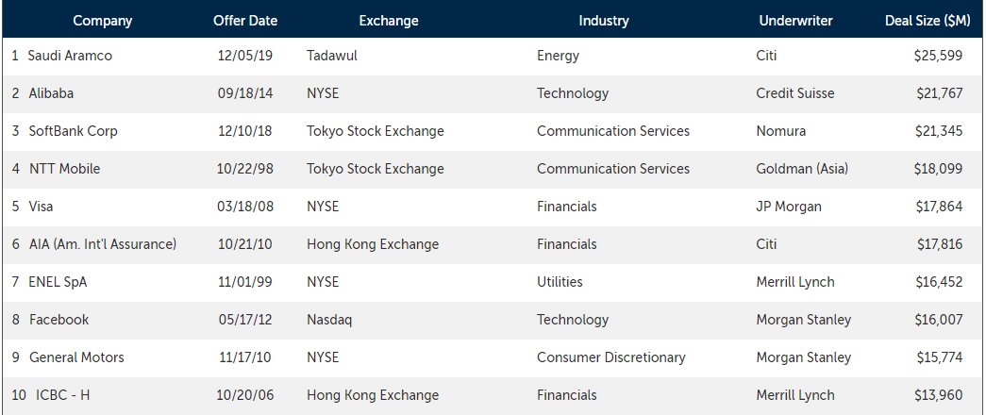Open the Saudi Aramco company entry
Viewport: 986px width, 415px height.
[70, 56]
